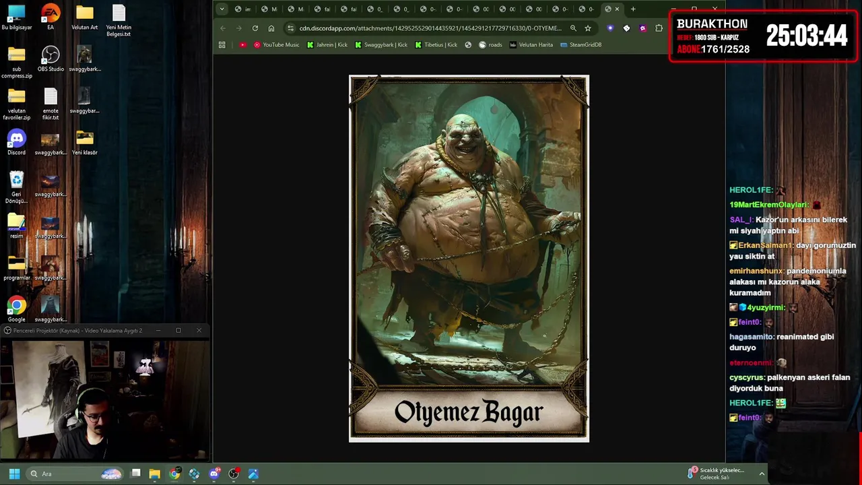Click the cdn.discordapp.com address bar
The image size is (862, 485).
point(431,28)
